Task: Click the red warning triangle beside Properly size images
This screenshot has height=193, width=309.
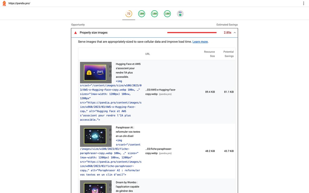Action: (75, 33)
